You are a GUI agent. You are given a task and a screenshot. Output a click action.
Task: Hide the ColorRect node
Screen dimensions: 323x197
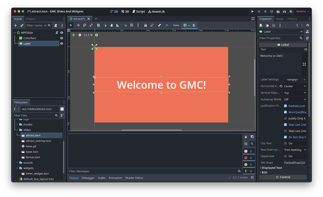62,38
